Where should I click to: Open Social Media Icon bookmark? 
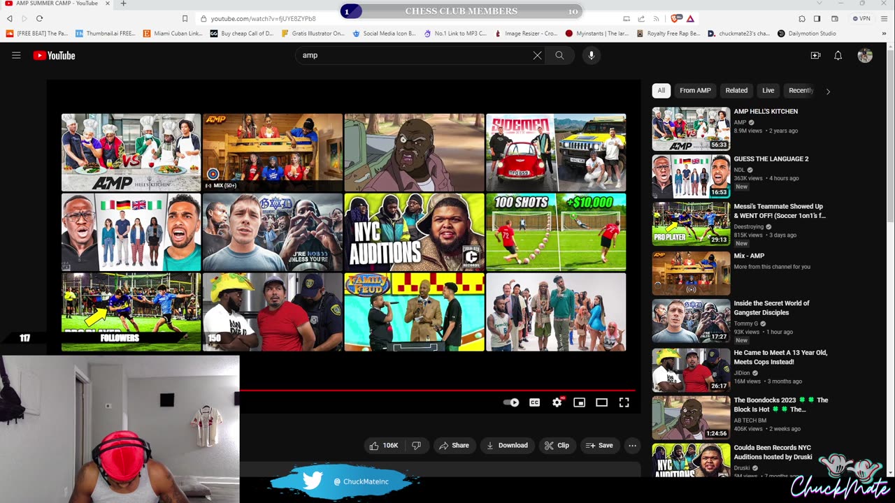pos(384,34)
